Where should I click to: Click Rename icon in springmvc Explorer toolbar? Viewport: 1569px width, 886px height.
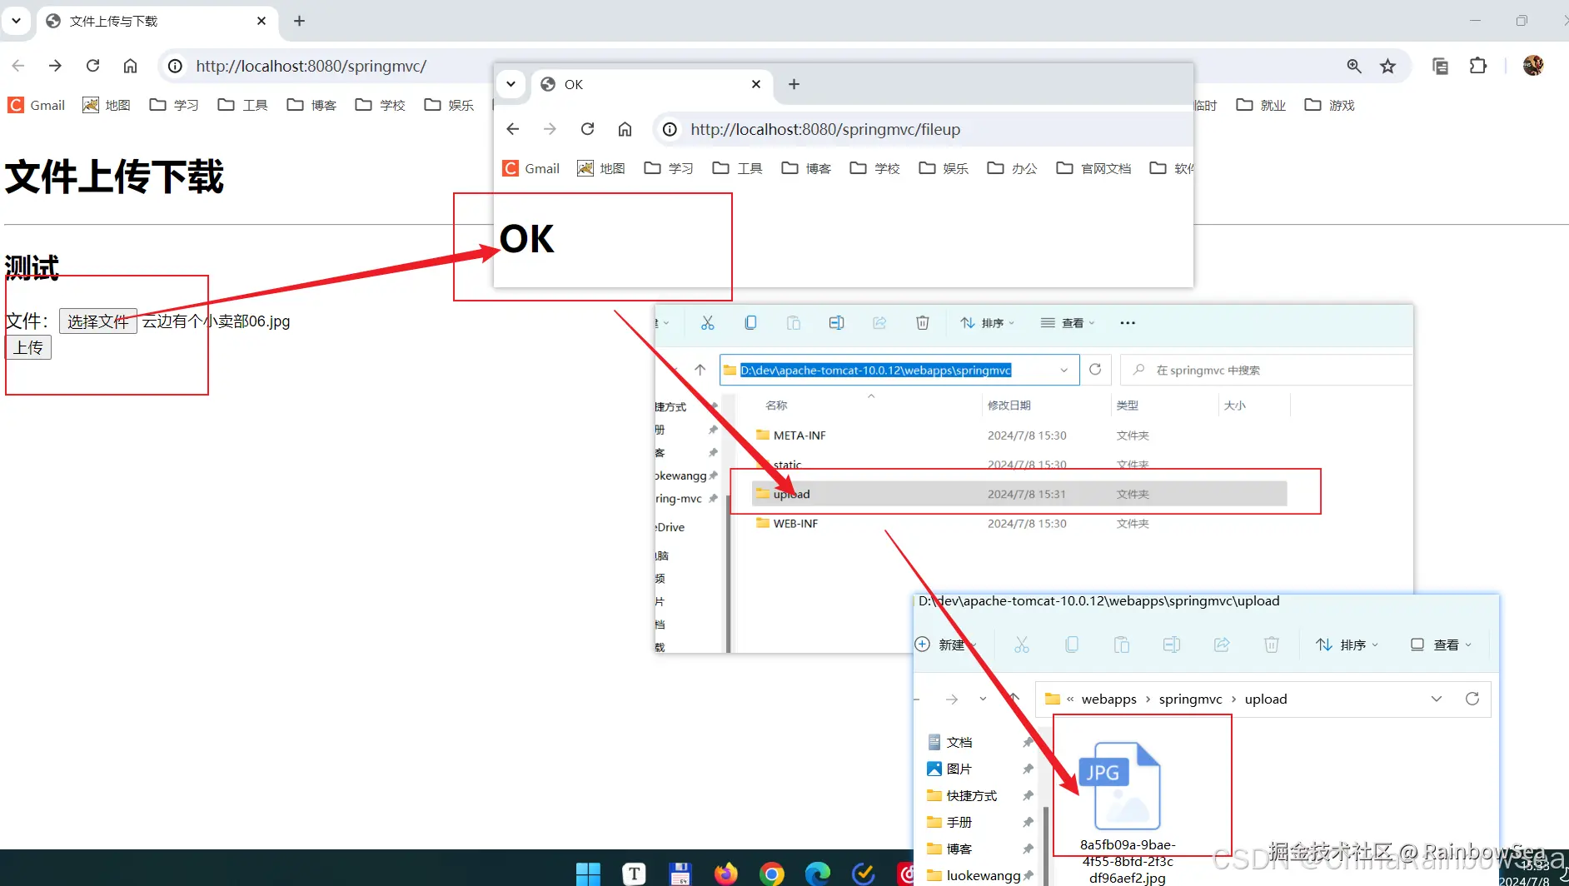[x=836, y=323]
